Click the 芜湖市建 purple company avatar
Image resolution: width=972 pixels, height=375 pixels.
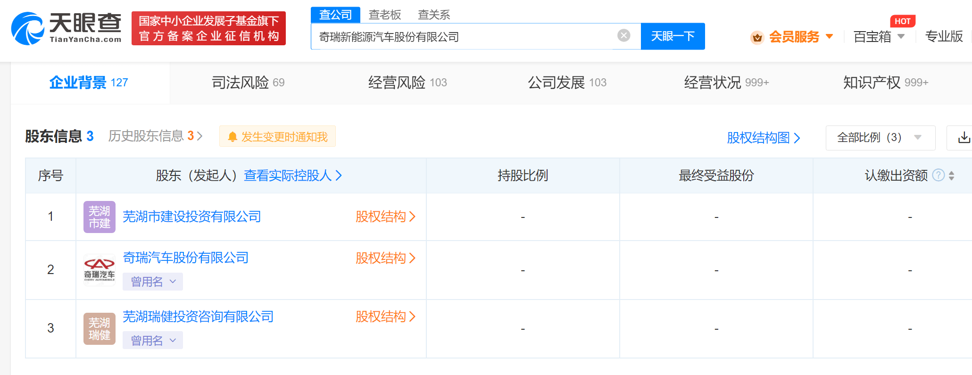pos(100,217)
